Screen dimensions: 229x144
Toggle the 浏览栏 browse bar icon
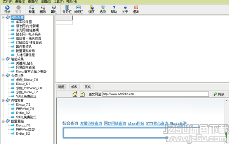tap(78, 8)
